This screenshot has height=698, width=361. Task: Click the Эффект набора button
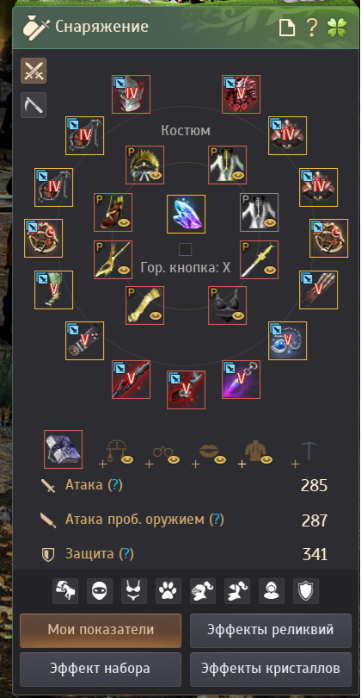pyautogui.click(x=101, y=669)
